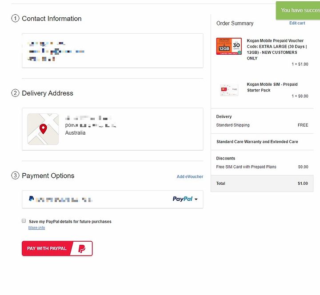The height and width of the screenshot is (295, 320).
Task: Click the Order Summary heading
Action: [x=235, y=23]
